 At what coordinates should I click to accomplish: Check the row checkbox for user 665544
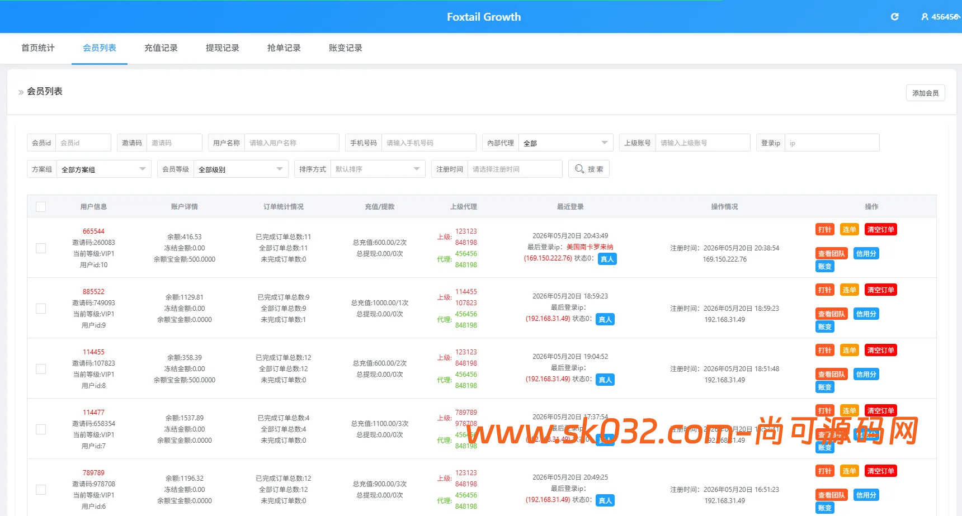coord(41,248)
